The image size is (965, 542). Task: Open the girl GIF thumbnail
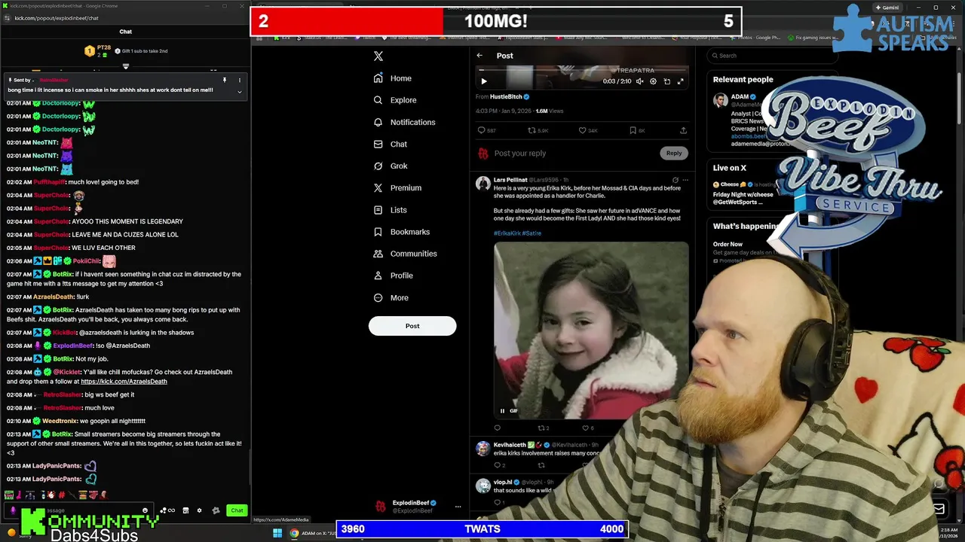click(x=591, y=330)
